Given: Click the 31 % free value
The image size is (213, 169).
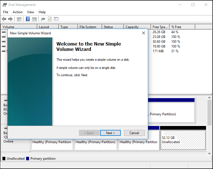Looking at the screenshot, I should pyautogui.click(x=175, y=51).
